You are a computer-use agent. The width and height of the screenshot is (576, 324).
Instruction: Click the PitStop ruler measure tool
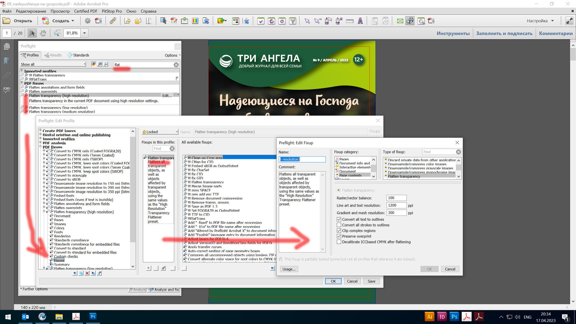[349, 21]
